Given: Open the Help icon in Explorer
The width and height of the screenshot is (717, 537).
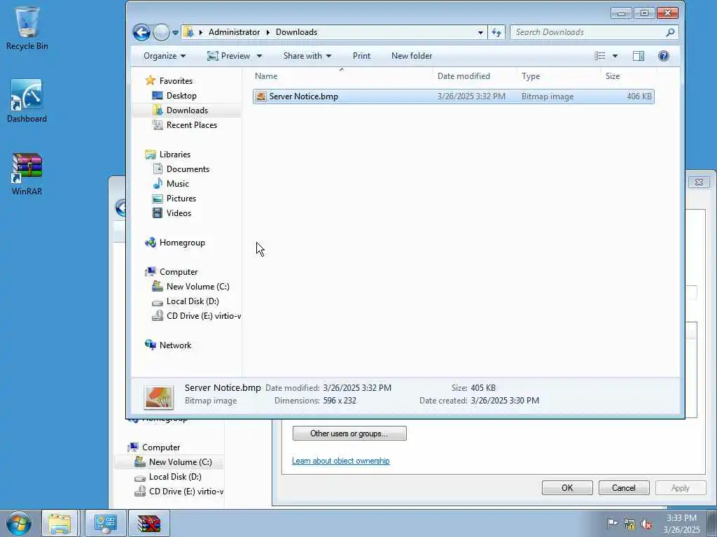Looking at the screenshot, I should point(664,56).
